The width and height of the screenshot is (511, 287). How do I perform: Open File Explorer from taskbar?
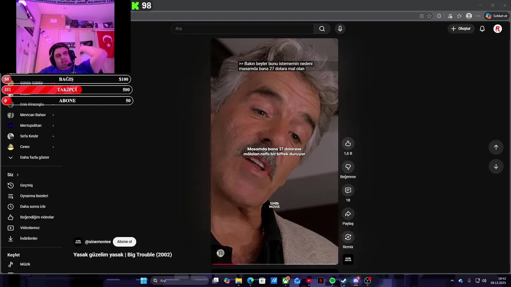click(239, 281)
